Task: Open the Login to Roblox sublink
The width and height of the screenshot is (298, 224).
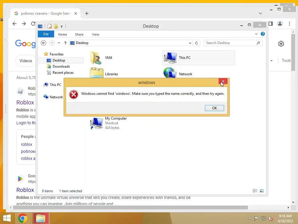Action: 26,123
